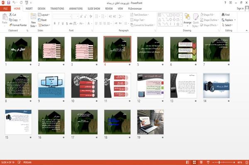Click the Arrange icon in Drawing group
Image resolution: width=249 pixels, height=165 pixels.
188,17
